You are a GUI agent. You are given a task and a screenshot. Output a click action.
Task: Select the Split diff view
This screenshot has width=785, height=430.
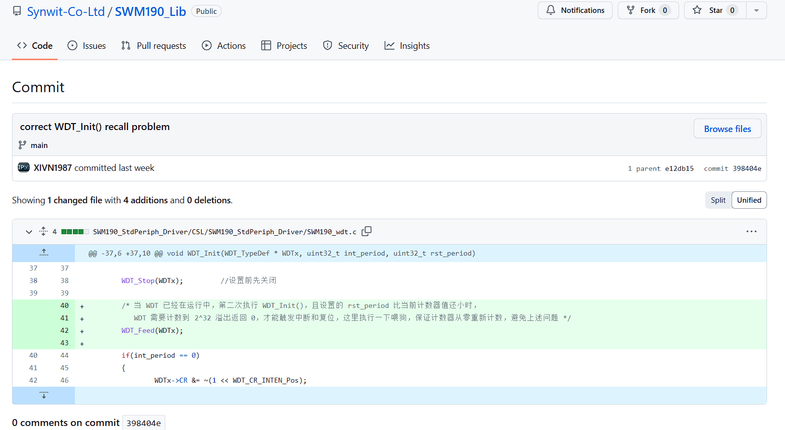[718, 200]
